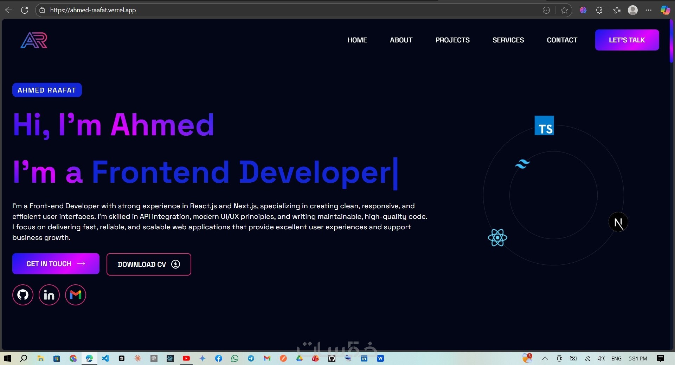Click the React atom orbit icon

(497, 238)
